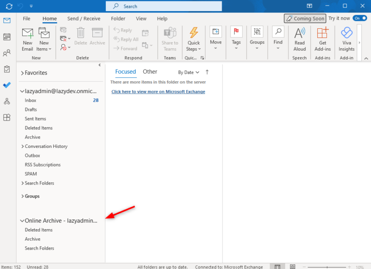Switch to the People view
Image resolution: width=371 pixels, height=269 pixels.
[x=6, y=53]
